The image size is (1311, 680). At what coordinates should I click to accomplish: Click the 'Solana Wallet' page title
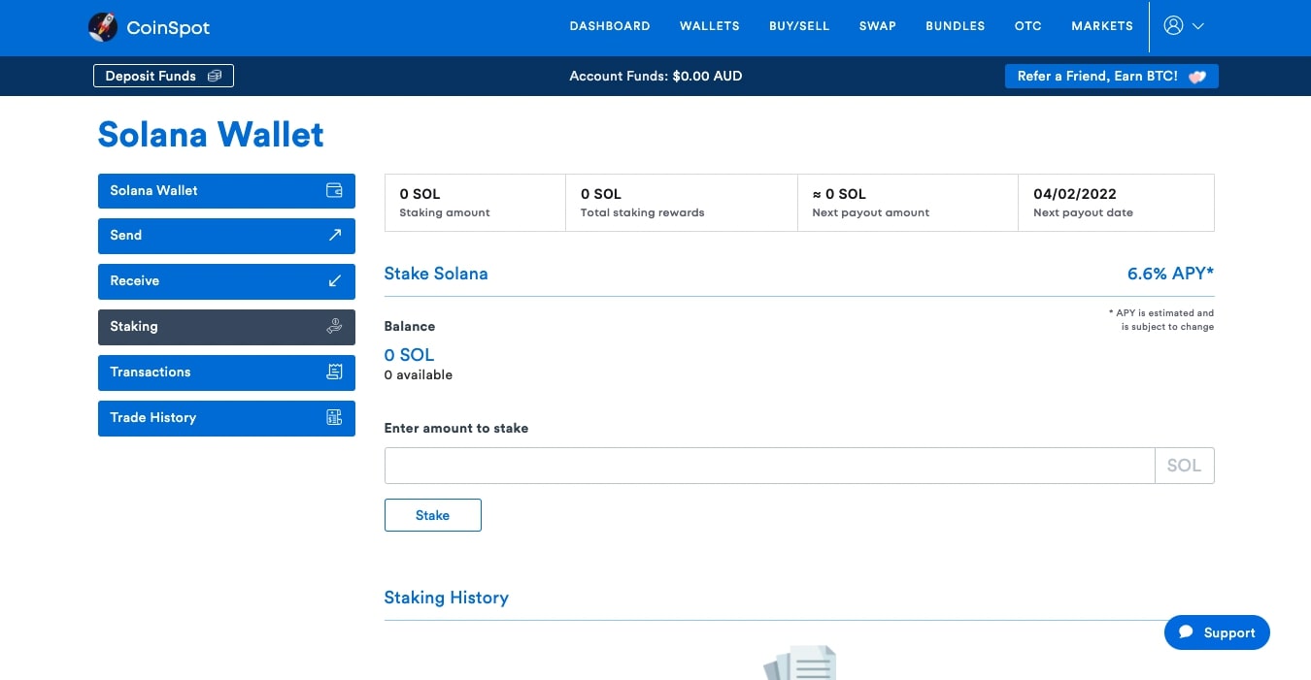[211, 135]
